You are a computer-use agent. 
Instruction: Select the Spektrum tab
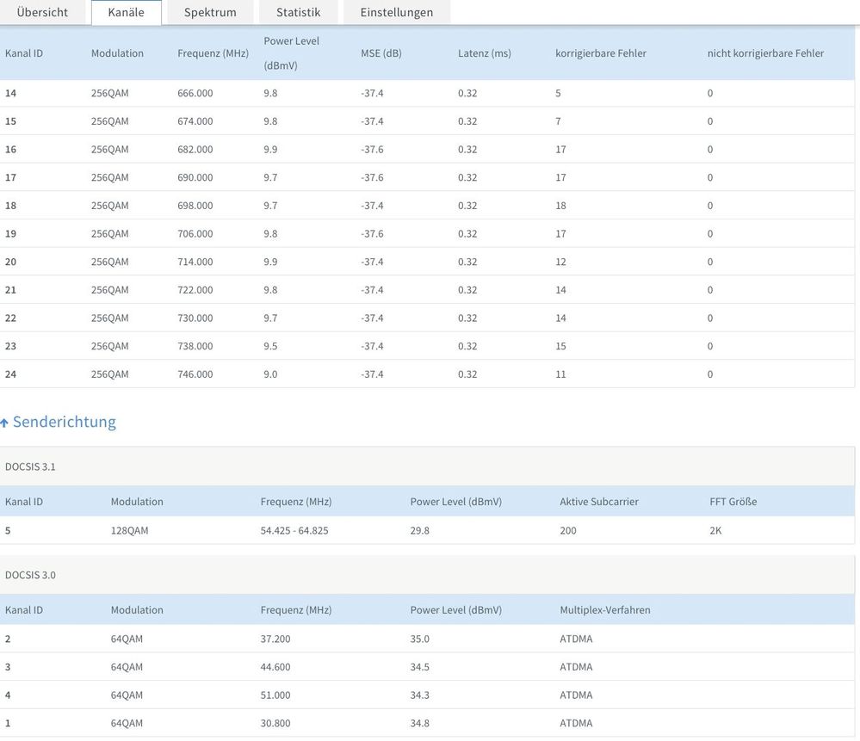coord(210,12)
